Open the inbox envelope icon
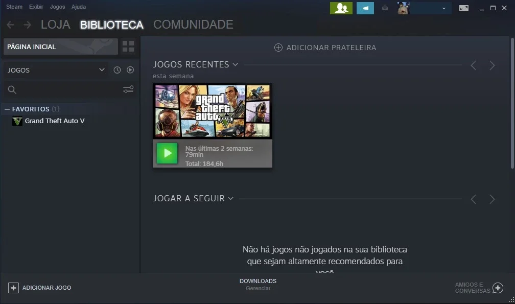The height and width of the screenshot is (304, 515). [385, 8]
